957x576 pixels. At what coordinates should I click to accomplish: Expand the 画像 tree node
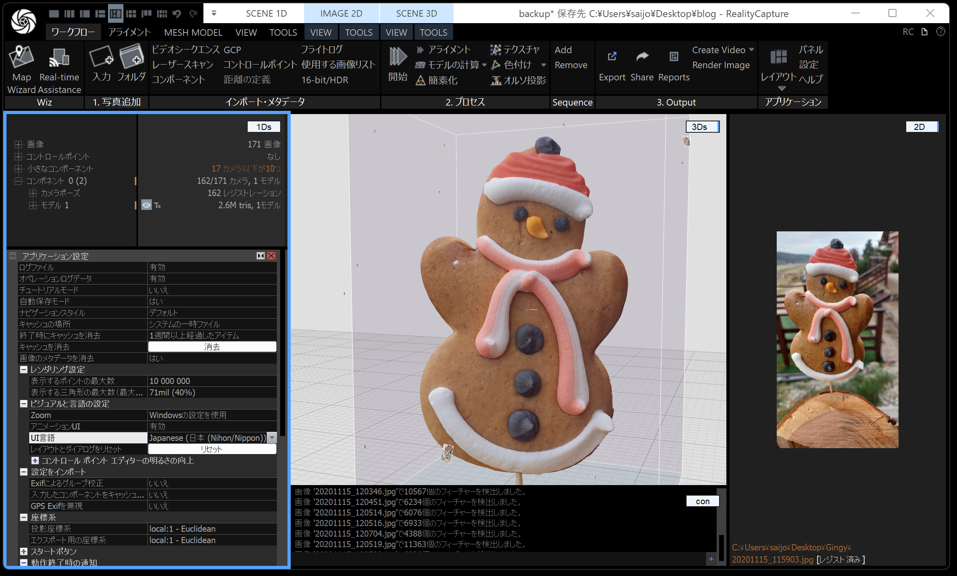coord(18,144)
